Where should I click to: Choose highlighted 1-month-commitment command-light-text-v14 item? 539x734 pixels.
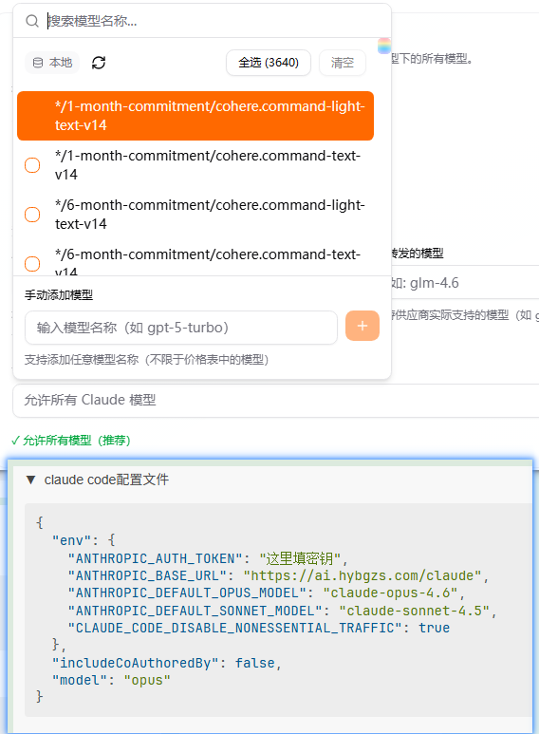pyautogui.click(x=195, y=116)
